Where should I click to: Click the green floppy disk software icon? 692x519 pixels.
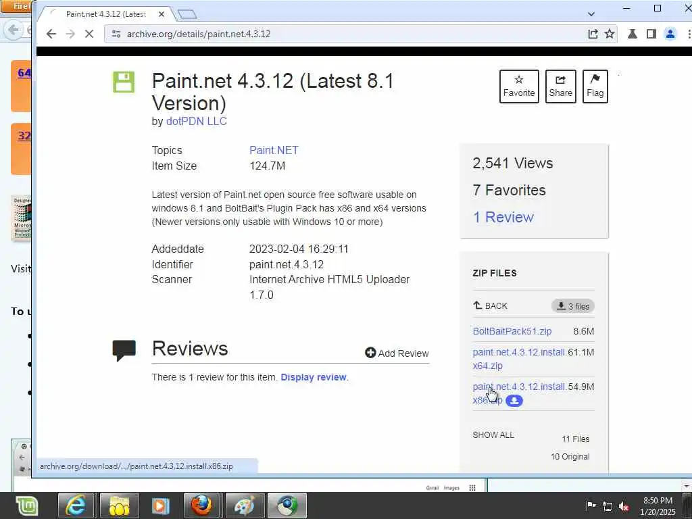(x=124, y=82)
